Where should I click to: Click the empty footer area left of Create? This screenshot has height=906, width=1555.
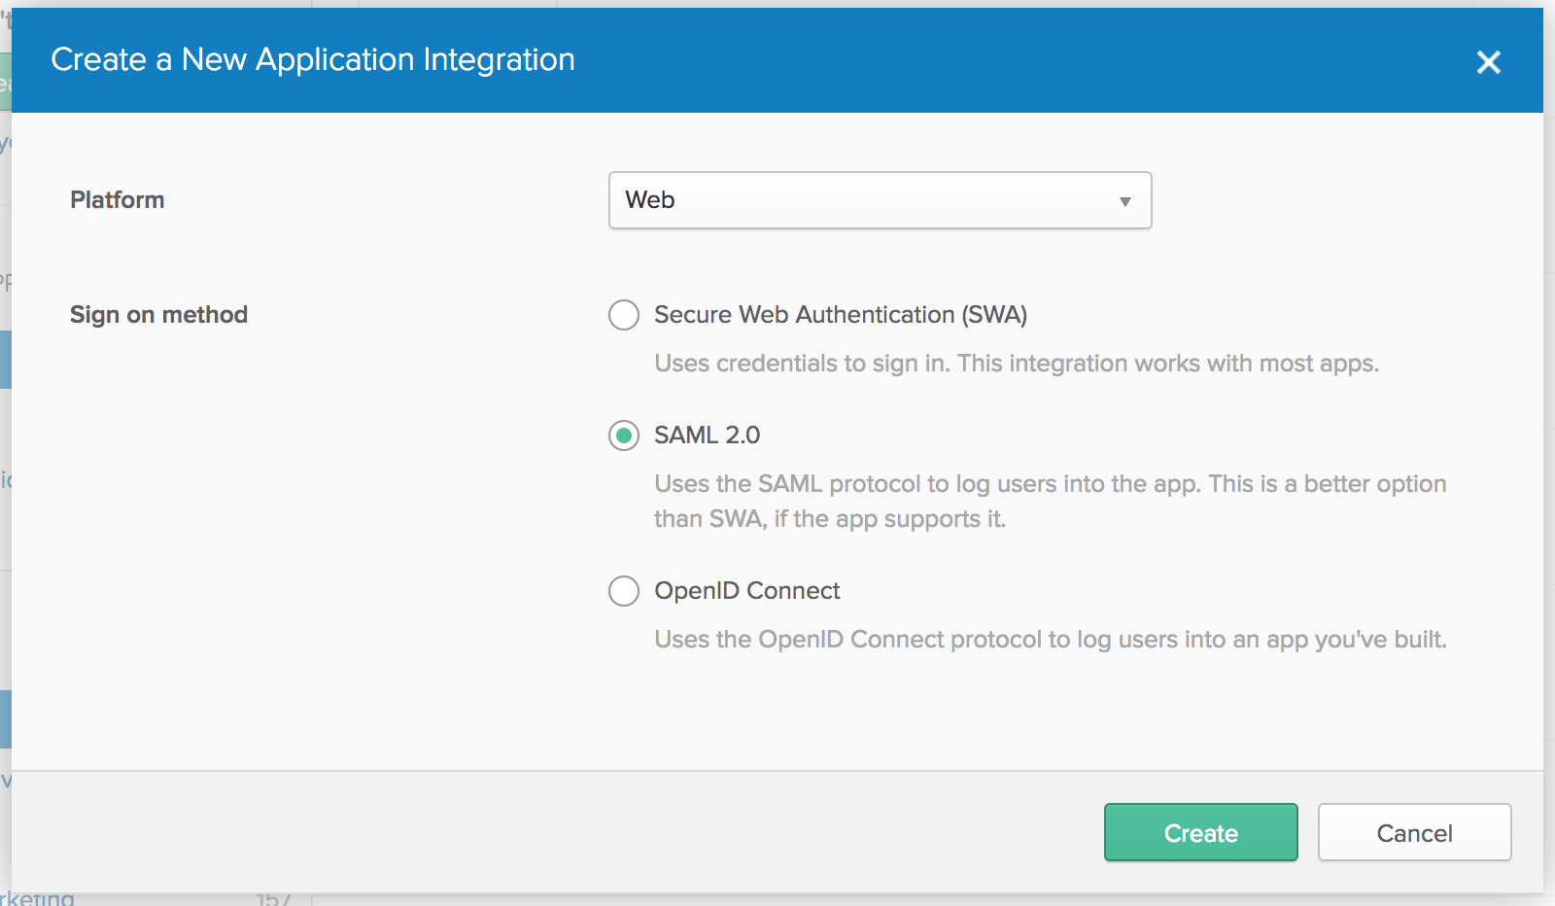554,832
